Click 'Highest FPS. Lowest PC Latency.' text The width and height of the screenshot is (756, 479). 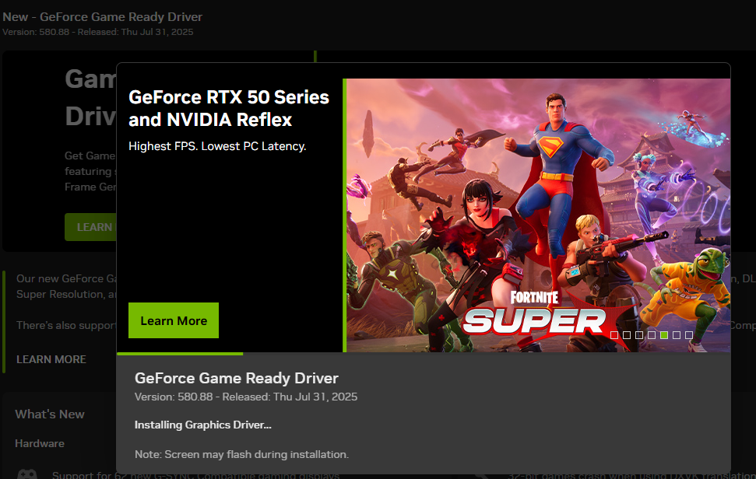click(x=217, y=146)
